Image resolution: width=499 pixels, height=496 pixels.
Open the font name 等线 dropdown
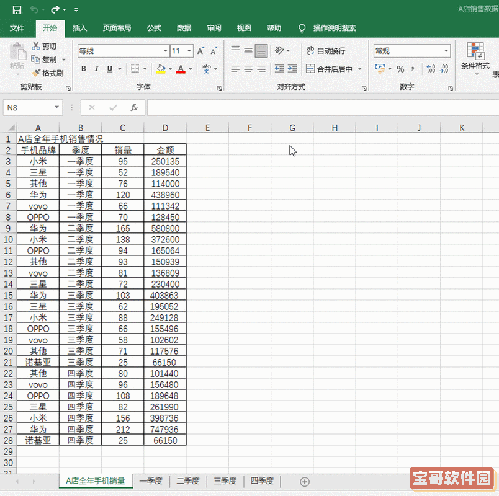click(x=166, y=51)
